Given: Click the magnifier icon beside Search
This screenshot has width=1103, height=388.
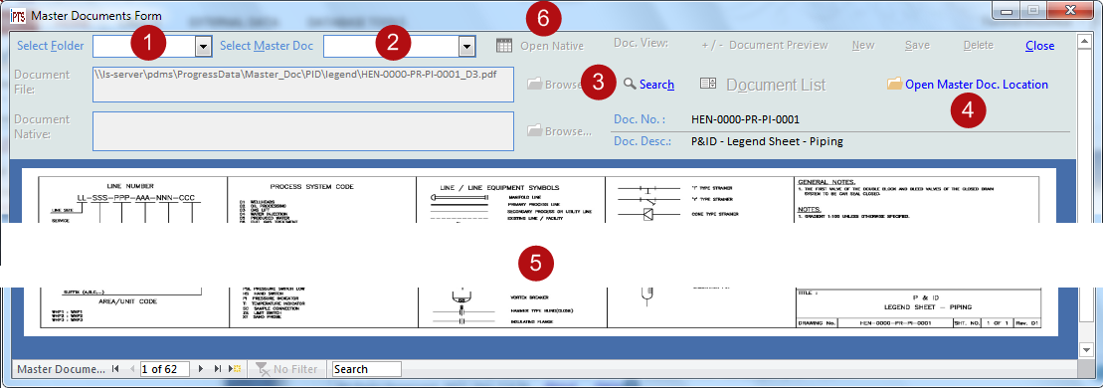Looking at the screenshot, I should pyautogui.click(x=630, y=84).
